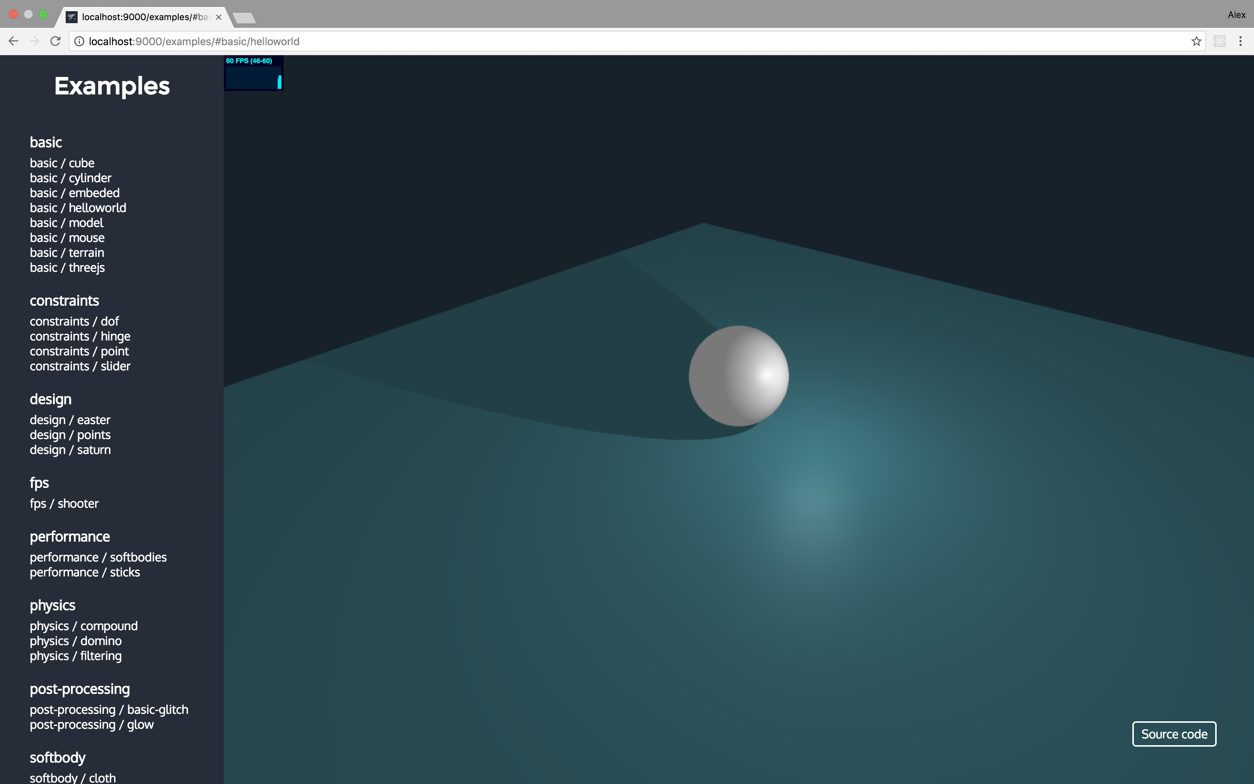
Task: Open the Chrome three-dot menu
Action: pyautogui.click(x=1241, y=41)
